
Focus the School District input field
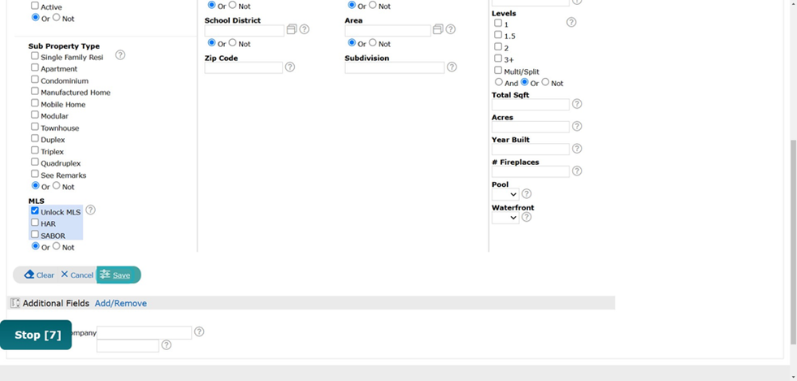click(245, 31)
